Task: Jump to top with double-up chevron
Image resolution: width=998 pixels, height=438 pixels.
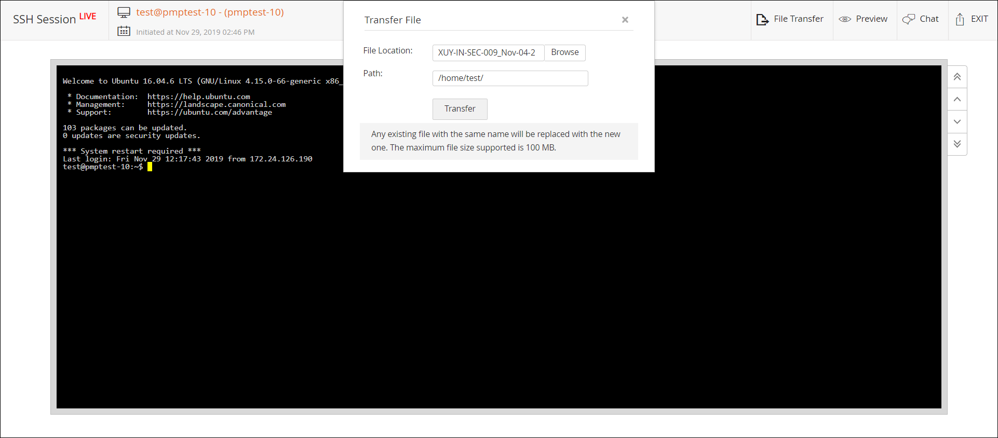Action: (957, 77)
